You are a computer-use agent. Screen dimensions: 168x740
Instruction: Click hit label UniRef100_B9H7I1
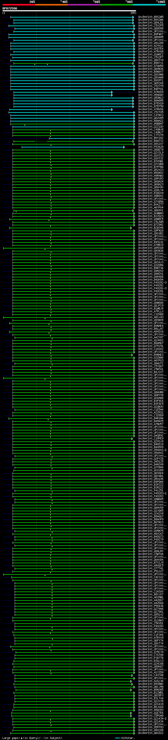(151, 63)
